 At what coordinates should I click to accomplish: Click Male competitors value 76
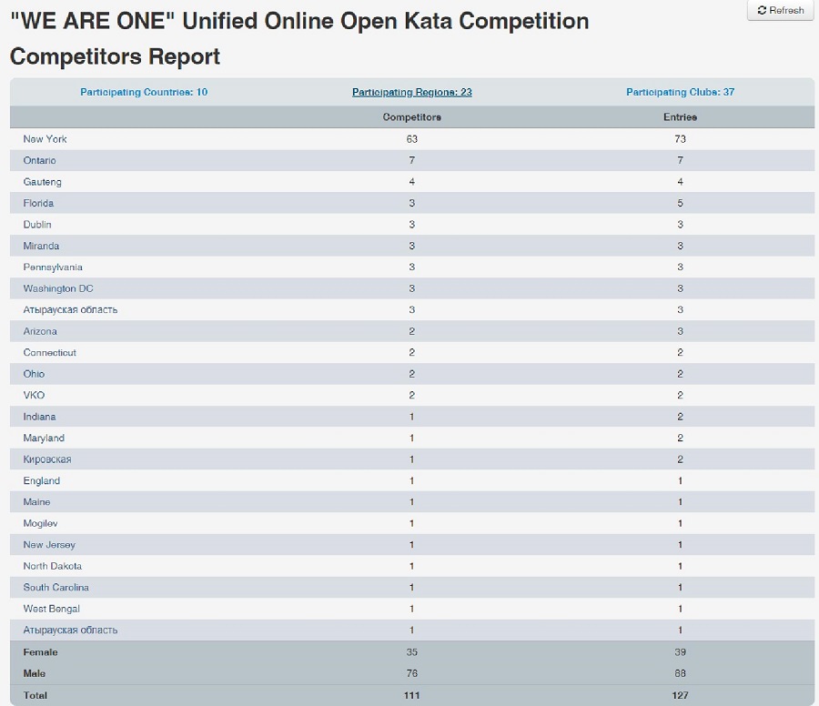tap(411, 673)
